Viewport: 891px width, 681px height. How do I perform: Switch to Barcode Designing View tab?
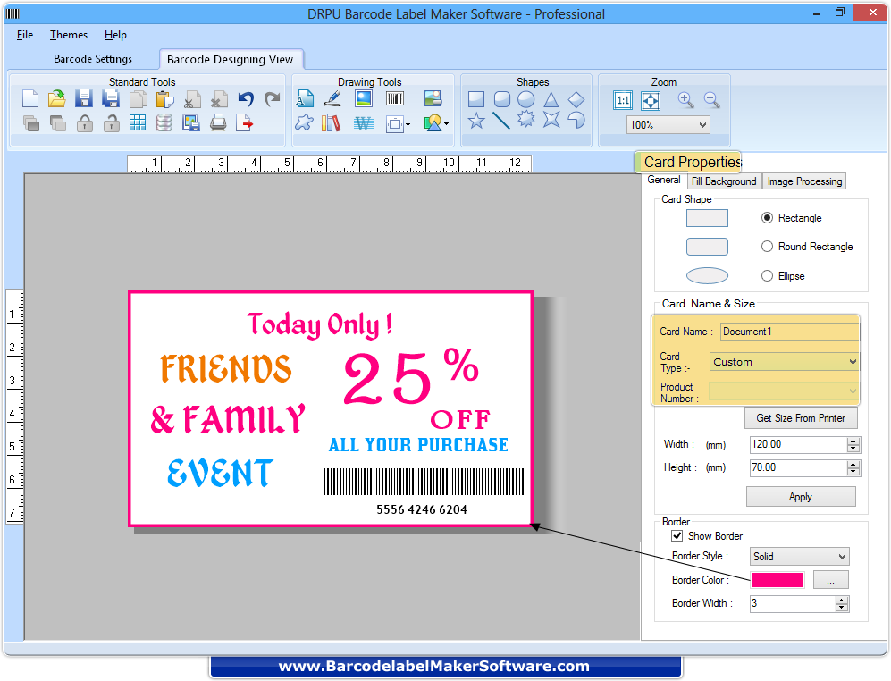pyautogui.click(x=231, y=60)
